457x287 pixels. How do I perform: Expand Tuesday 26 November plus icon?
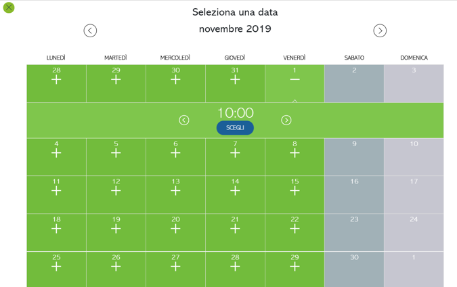[116, 266]
